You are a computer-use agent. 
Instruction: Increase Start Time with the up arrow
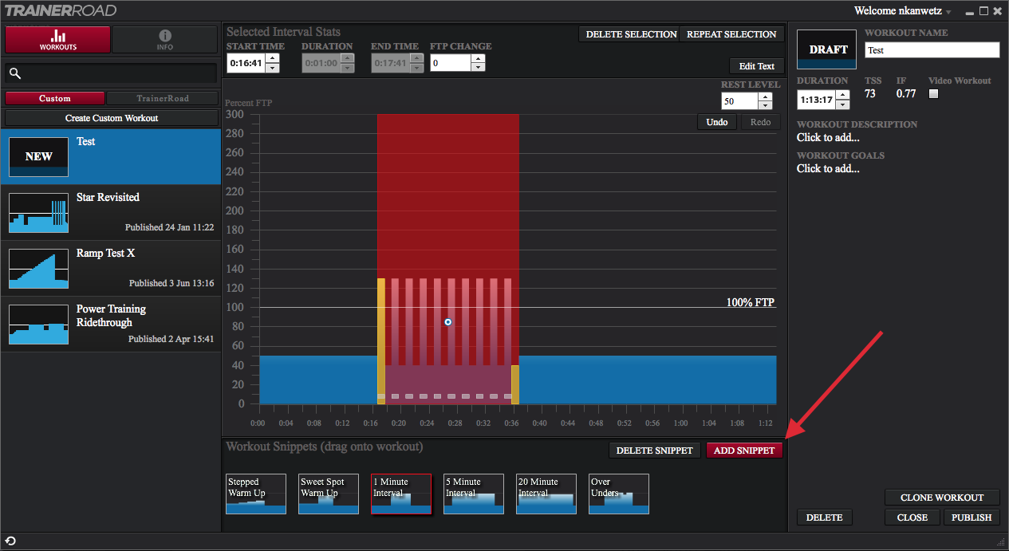[273, 58]
